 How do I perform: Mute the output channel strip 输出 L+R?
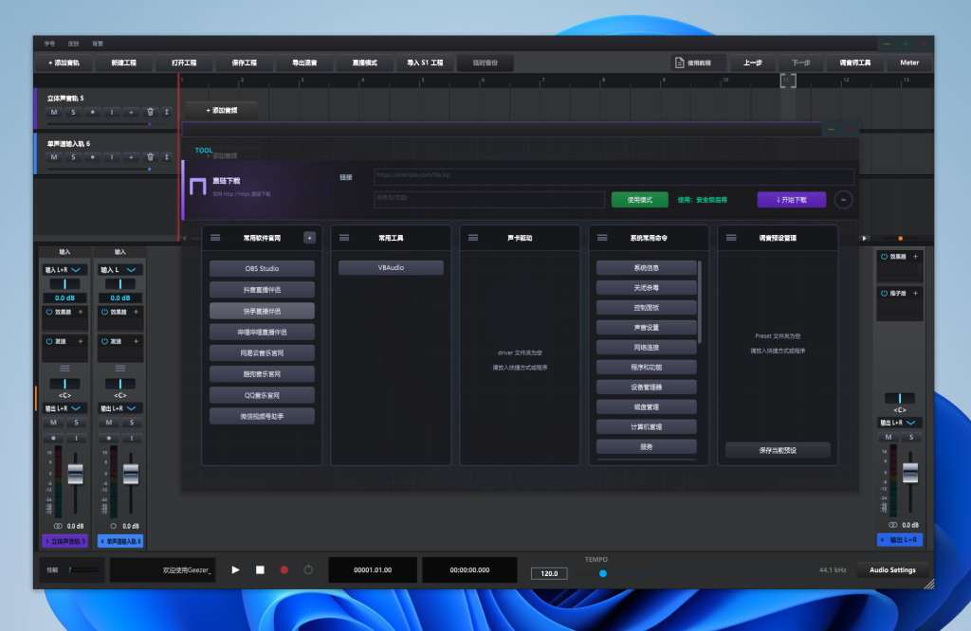pos(889,437)
